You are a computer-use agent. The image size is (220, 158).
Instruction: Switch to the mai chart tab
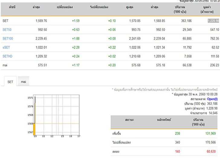coord(24,82)
